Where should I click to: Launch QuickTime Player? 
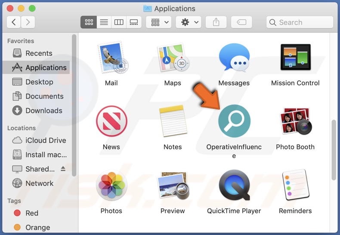click(x=234, y=186)
